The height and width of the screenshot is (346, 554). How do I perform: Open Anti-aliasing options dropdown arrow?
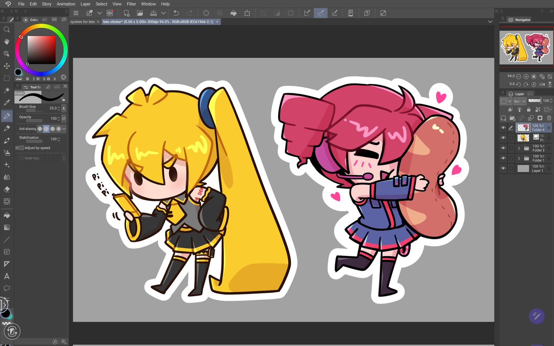64,129
